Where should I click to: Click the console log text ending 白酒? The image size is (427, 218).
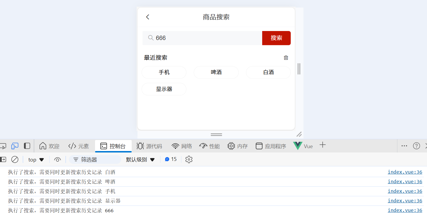[62, 172]
